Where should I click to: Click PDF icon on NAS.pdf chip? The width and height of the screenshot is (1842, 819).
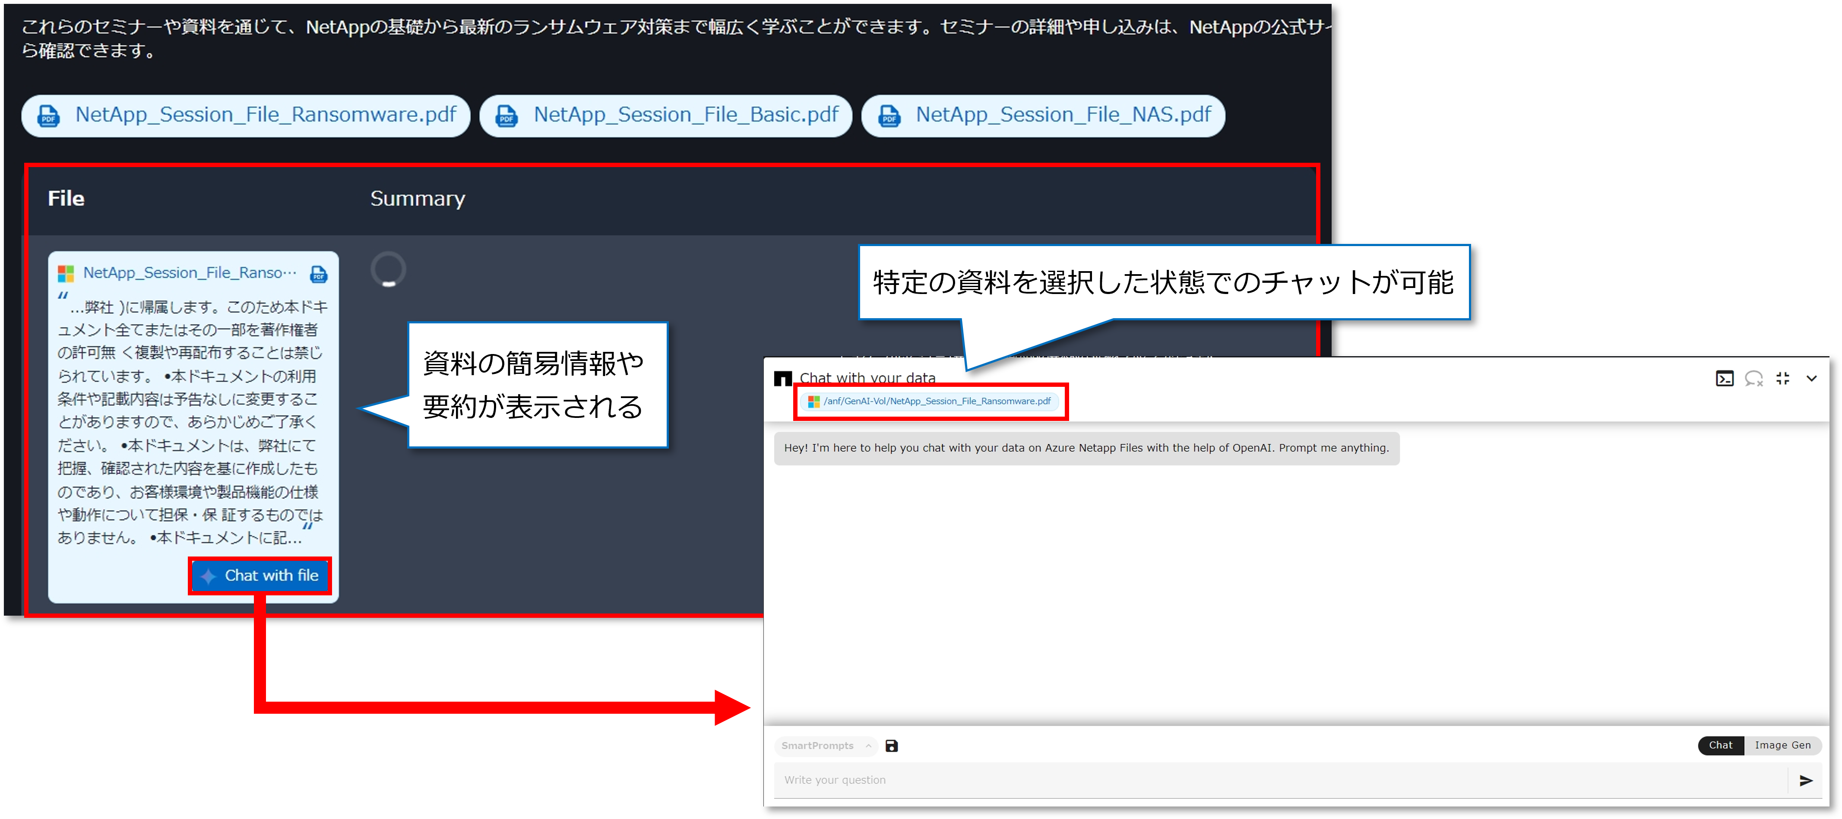tap(889, 115)
